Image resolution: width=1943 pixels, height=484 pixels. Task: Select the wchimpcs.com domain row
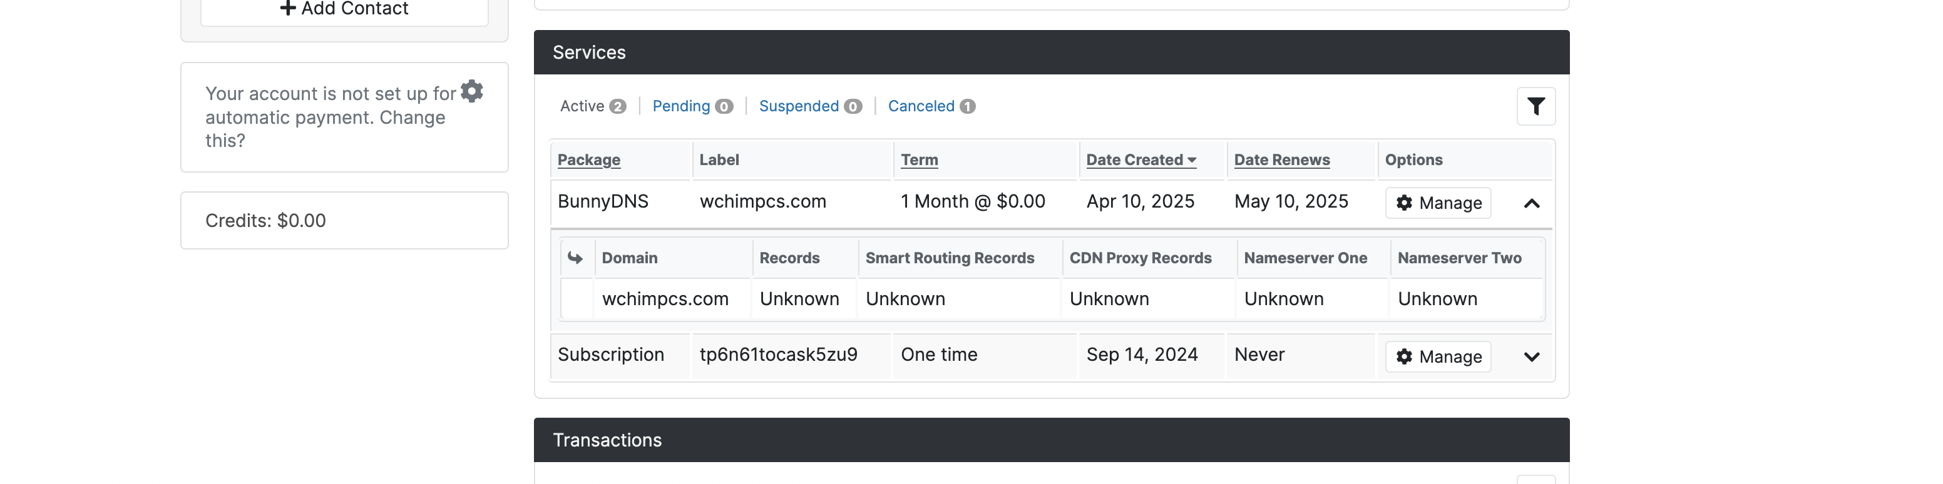coord(1052,300)
